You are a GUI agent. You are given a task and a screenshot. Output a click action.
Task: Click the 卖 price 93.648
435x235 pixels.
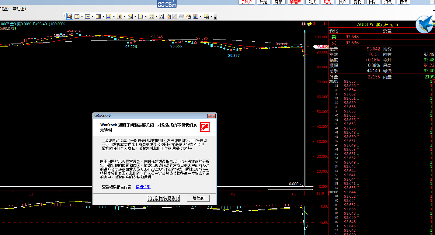352,37
